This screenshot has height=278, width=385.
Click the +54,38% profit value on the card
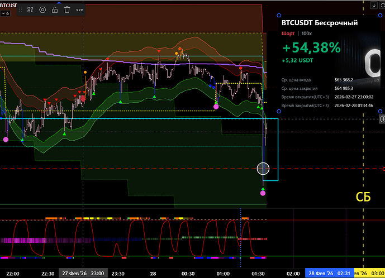click(310, 48)
